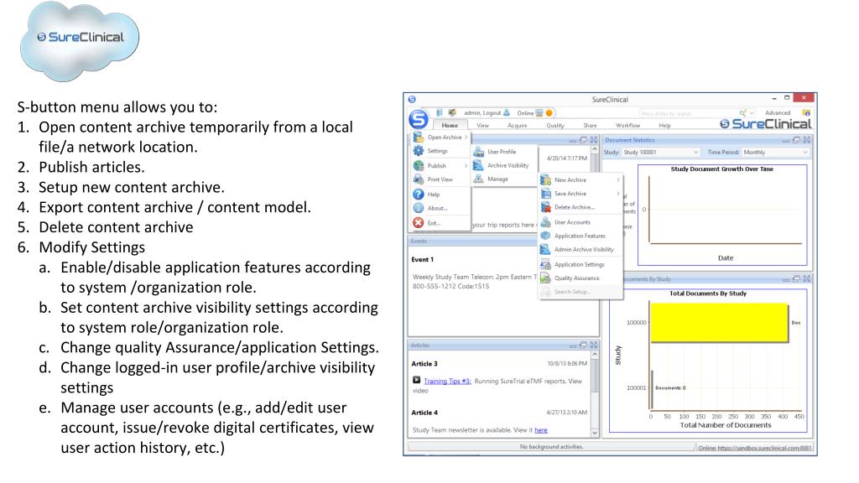Restore the Document Statistics panel
Viewport: 859px width, 483px height.
pos(797,140)
